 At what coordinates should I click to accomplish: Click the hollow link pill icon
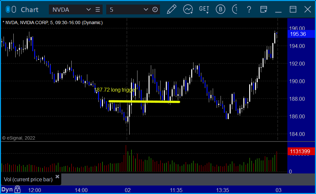[14, 9]
